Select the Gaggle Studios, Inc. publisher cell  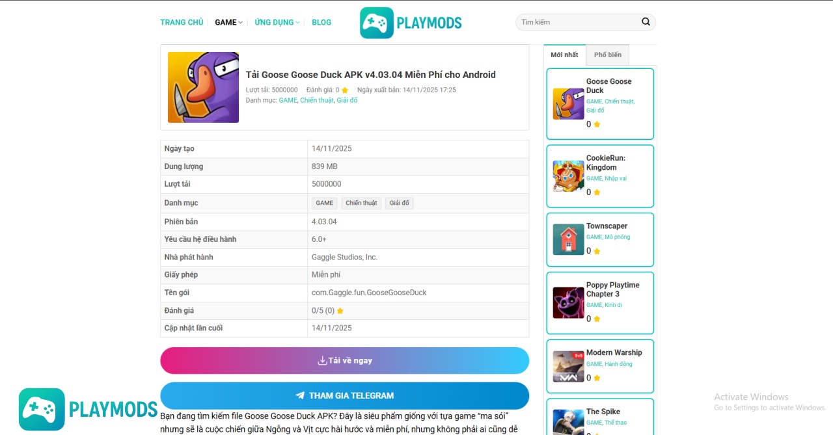point(345,257)
